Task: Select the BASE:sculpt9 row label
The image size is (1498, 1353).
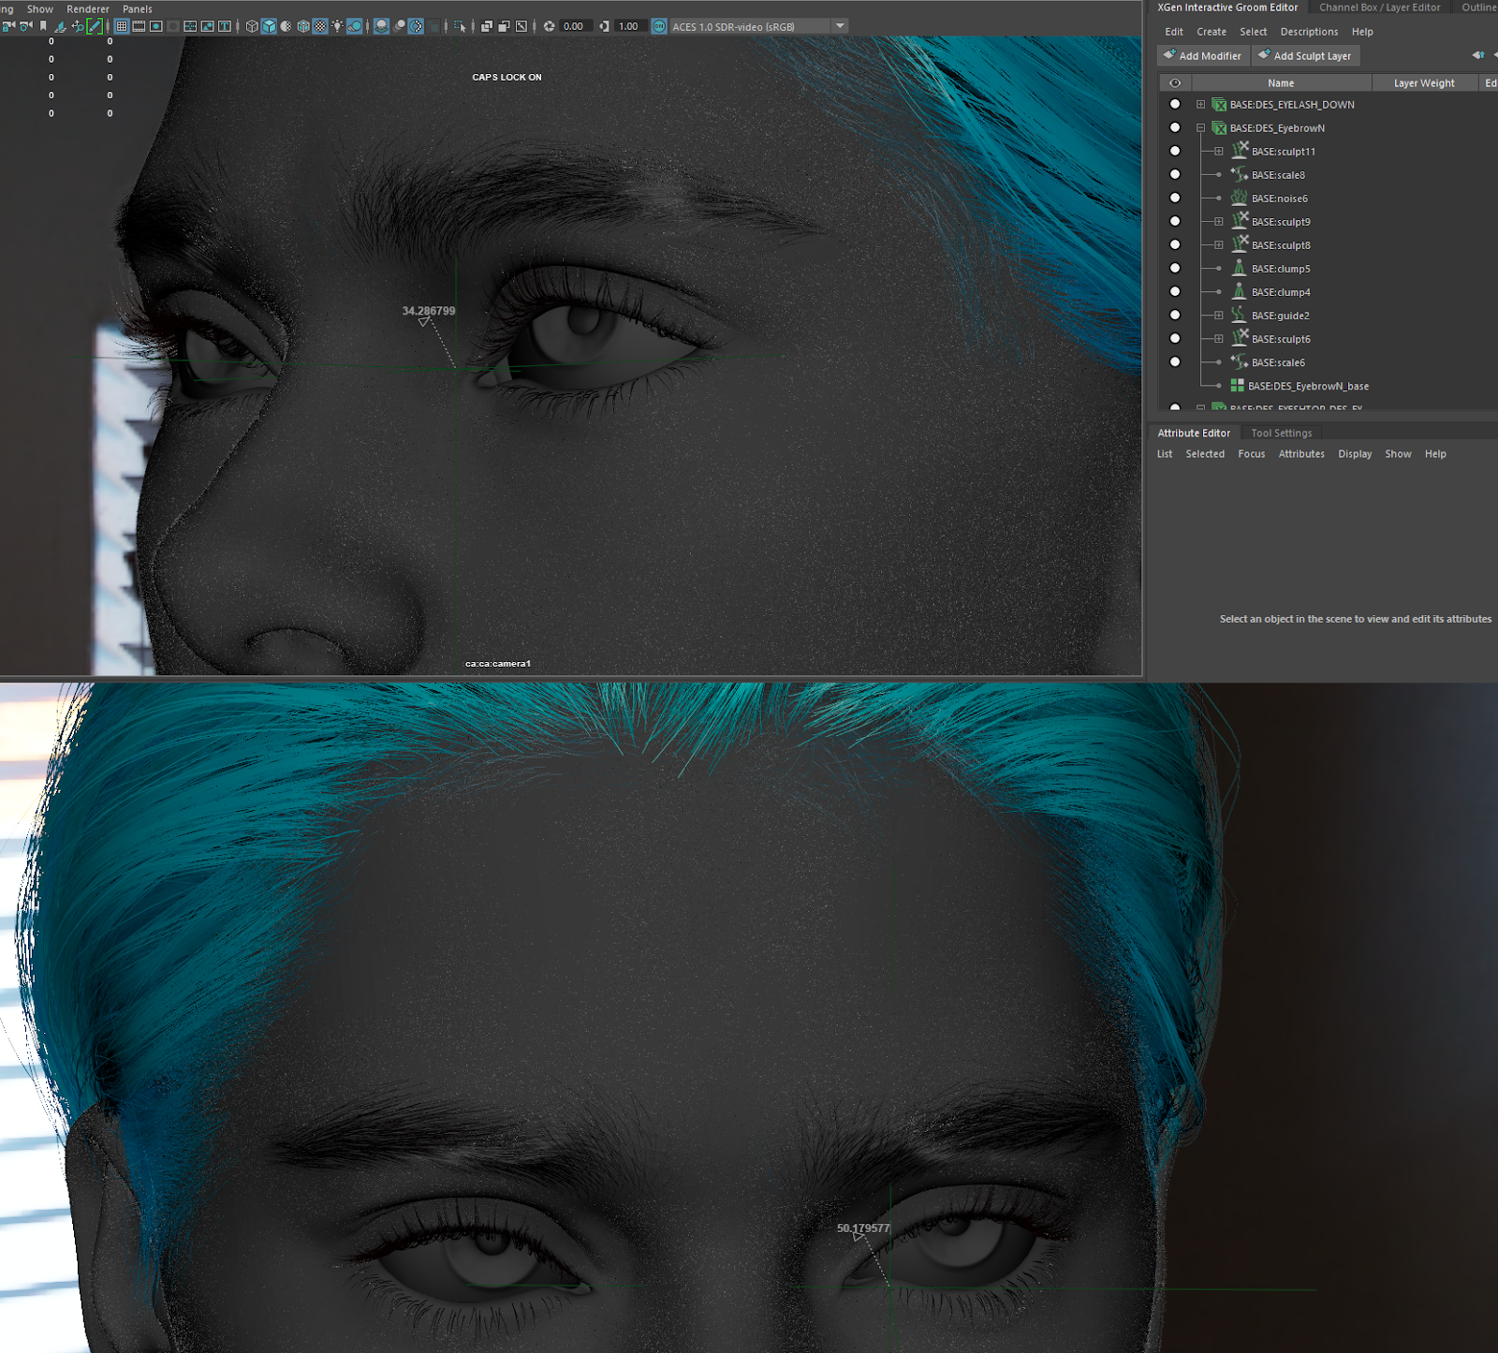Action: [1281, 222]
